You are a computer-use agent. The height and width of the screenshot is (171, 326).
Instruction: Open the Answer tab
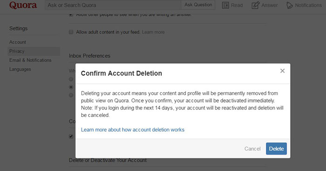point(265,5)
